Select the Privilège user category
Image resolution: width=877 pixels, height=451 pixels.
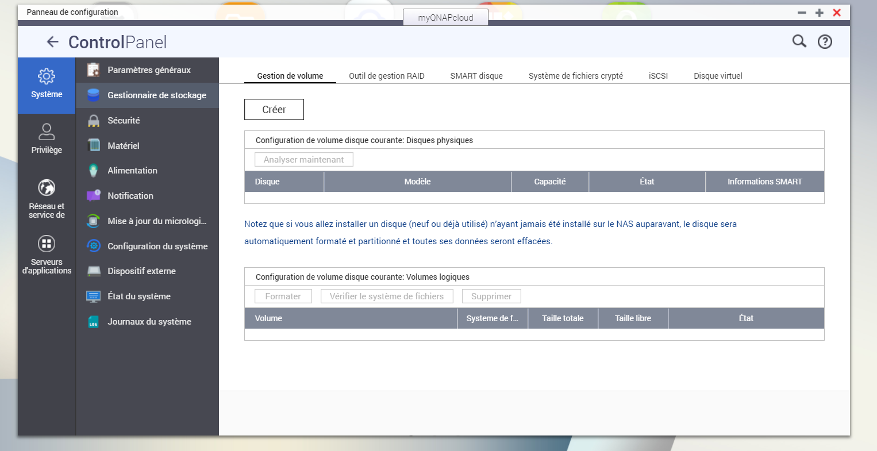click(47, 140)
